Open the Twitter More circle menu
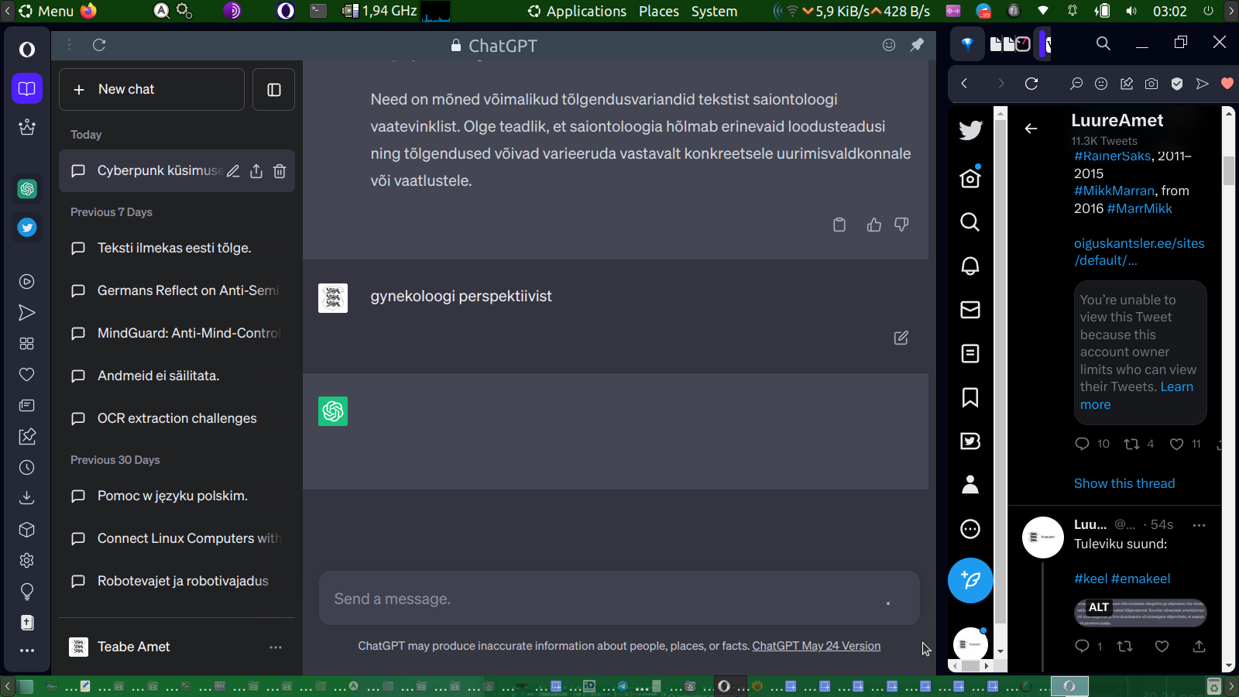 pyautogui.click(x=970, y=529)
